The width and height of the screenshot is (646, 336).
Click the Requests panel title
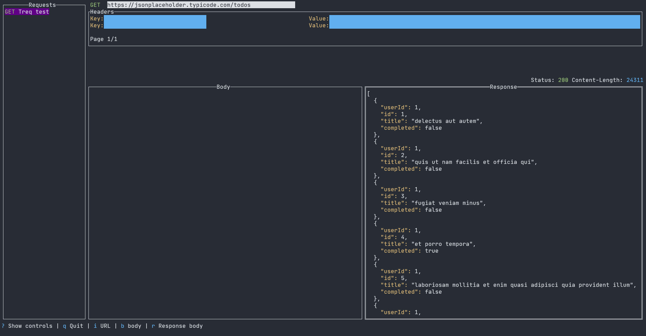click(x=42, y=5)
